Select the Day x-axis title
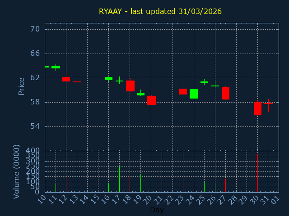 click(x=157, y=210)
